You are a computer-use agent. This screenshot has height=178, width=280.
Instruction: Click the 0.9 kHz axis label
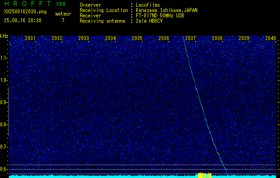4,102
